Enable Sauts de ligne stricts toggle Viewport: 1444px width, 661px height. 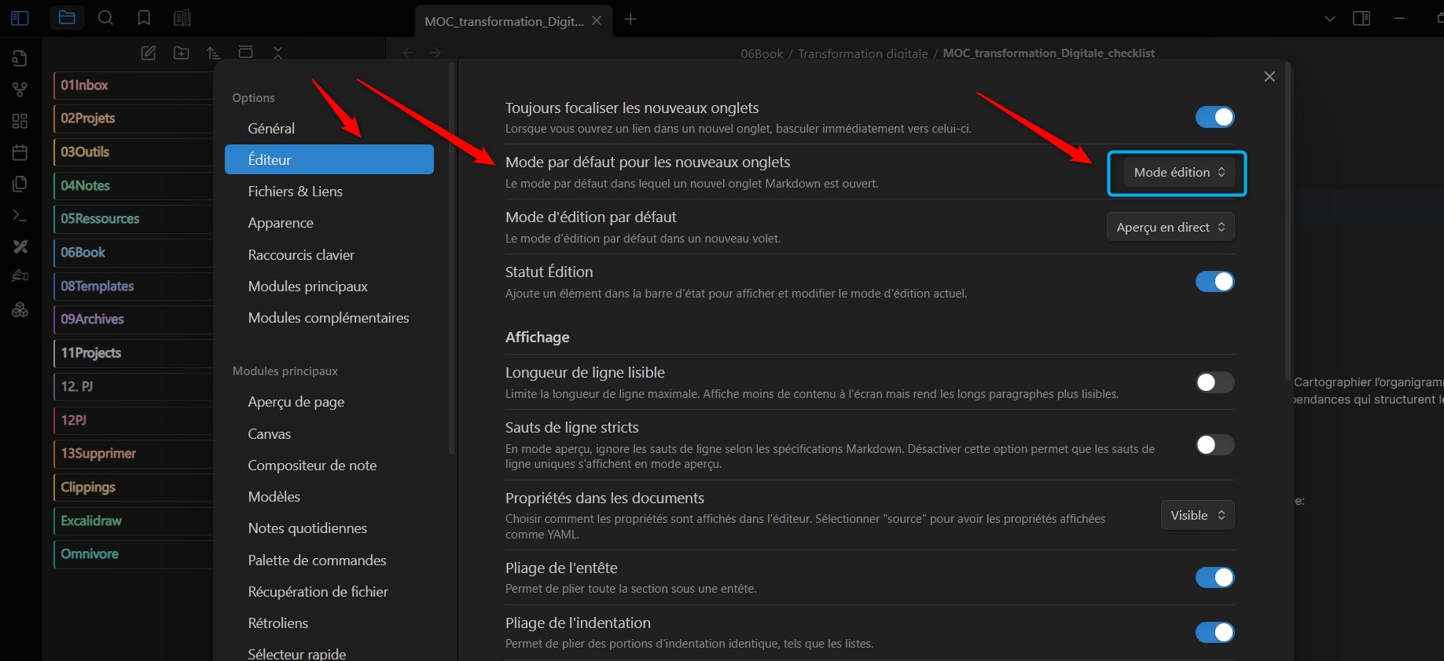(x=1215, y=445)
